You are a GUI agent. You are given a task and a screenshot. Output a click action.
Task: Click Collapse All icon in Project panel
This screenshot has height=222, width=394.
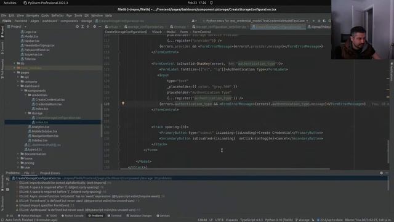[x=88, y=27]
